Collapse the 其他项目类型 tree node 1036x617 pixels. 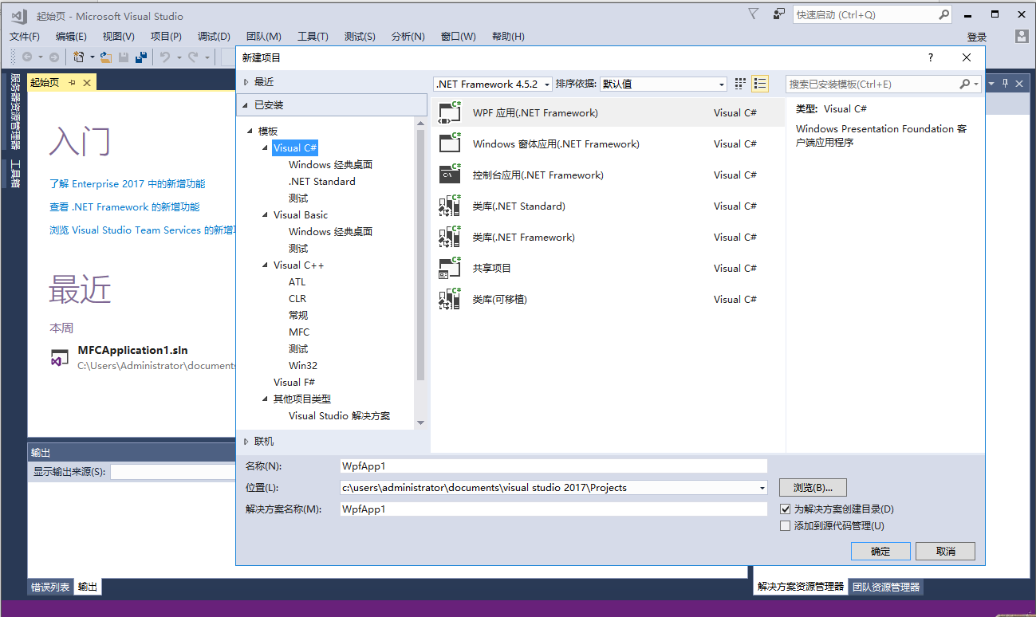coord(266,399)
